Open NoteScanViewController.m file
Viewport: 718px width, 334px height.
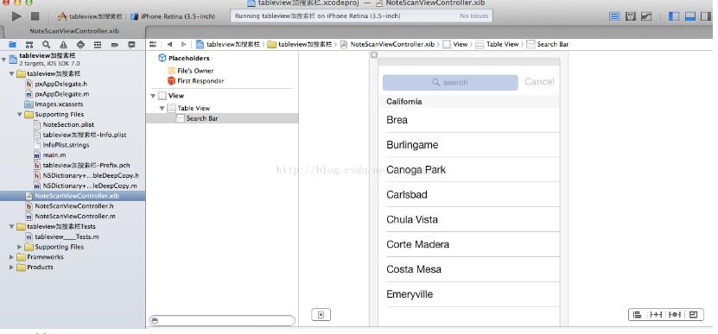[74, 216]
